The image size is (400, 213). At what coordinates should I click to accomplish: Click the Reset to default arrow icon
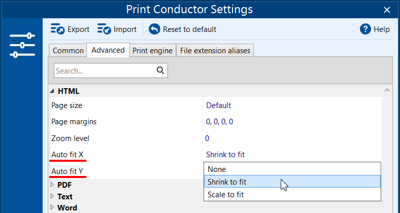[x=154, y=29]
